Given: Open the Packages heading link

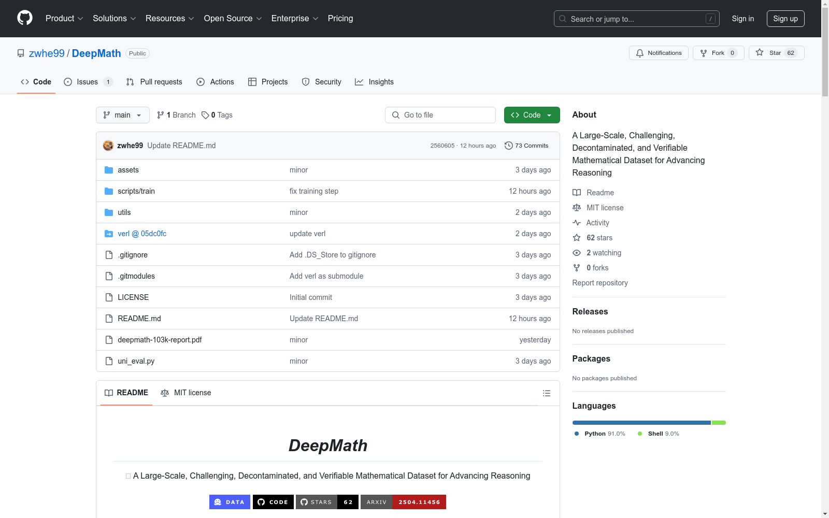Looking at the screenshot, I should 591,358.
